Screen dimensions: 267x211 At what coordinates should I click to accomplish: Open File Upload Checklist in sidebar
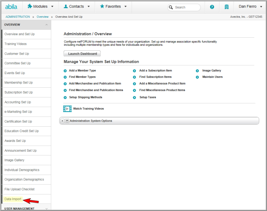pos(27,189)
